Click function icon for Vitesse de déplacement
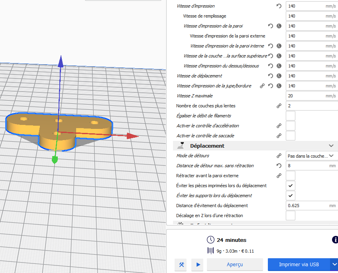This screenshot has width=338, height=273. 279,76
